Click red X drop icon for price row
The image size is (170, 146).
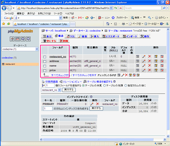click(x=150, y=70)
